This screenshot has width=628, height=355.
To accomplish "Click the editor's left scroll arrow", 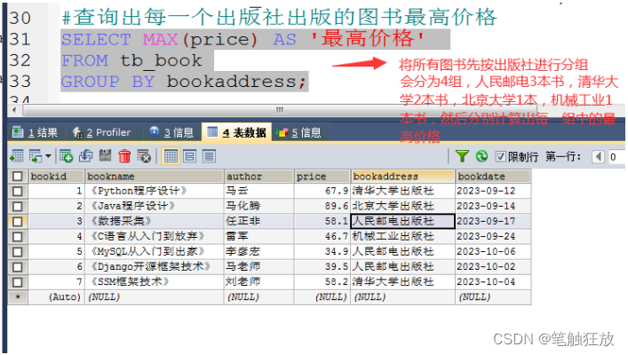I will tap(14, 110).
